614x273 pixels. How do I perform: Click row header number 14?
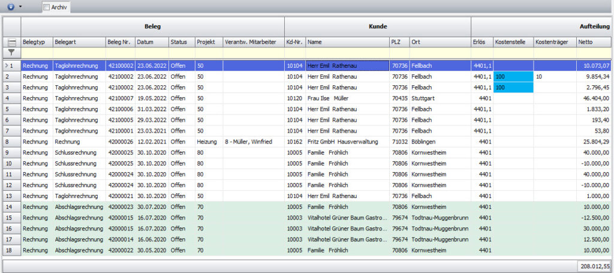(x=11, y=206)
